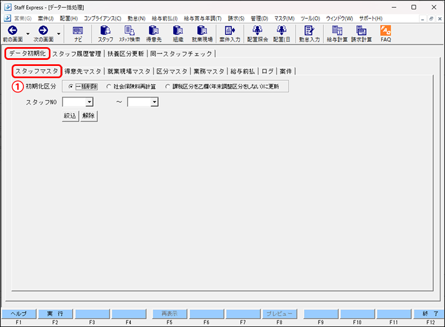Open the 勤怠(N) menu
The width and height of the screenshot is (445, 327).
(136, 18)
